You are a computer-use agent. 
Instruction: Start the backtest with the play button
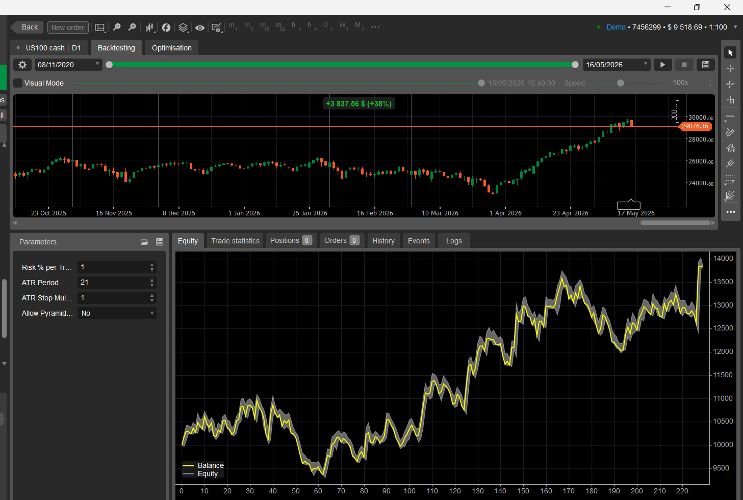[662, 65]
